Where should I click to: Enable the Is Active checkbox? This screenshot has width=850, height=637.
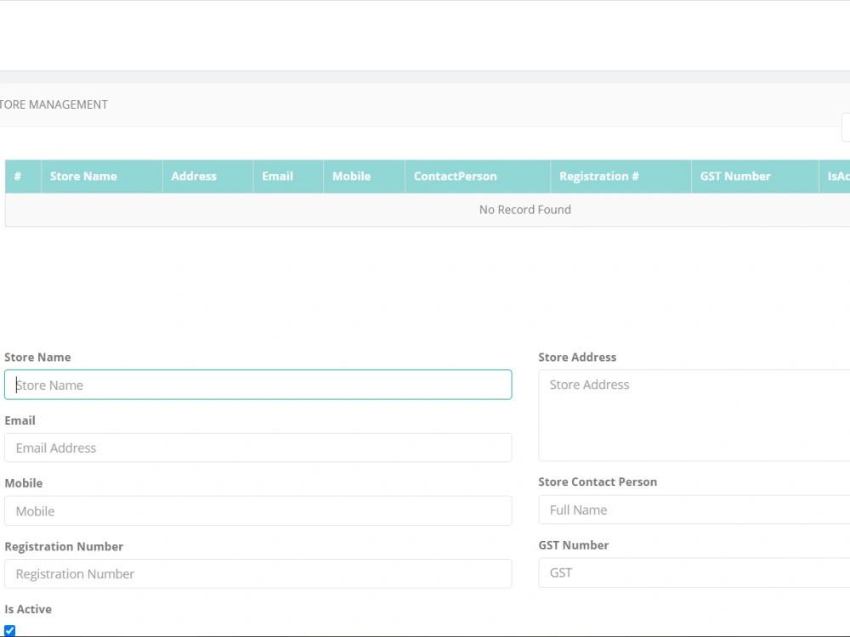pos(9,629)
